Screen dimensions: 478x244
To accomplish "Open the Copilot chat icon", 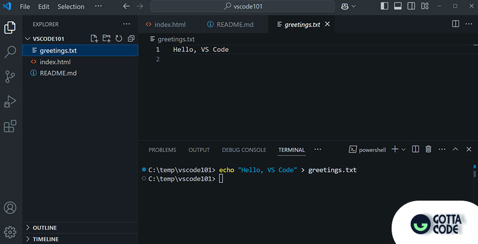I will click(345, 7).
